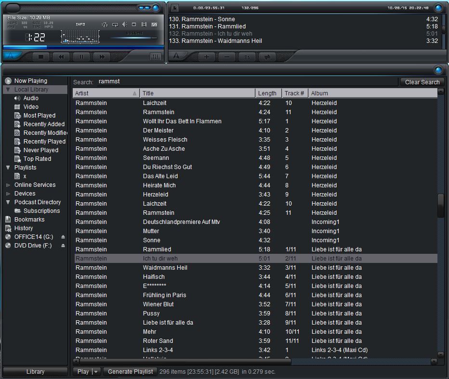Stop playback in the main player

coord(41,57)
